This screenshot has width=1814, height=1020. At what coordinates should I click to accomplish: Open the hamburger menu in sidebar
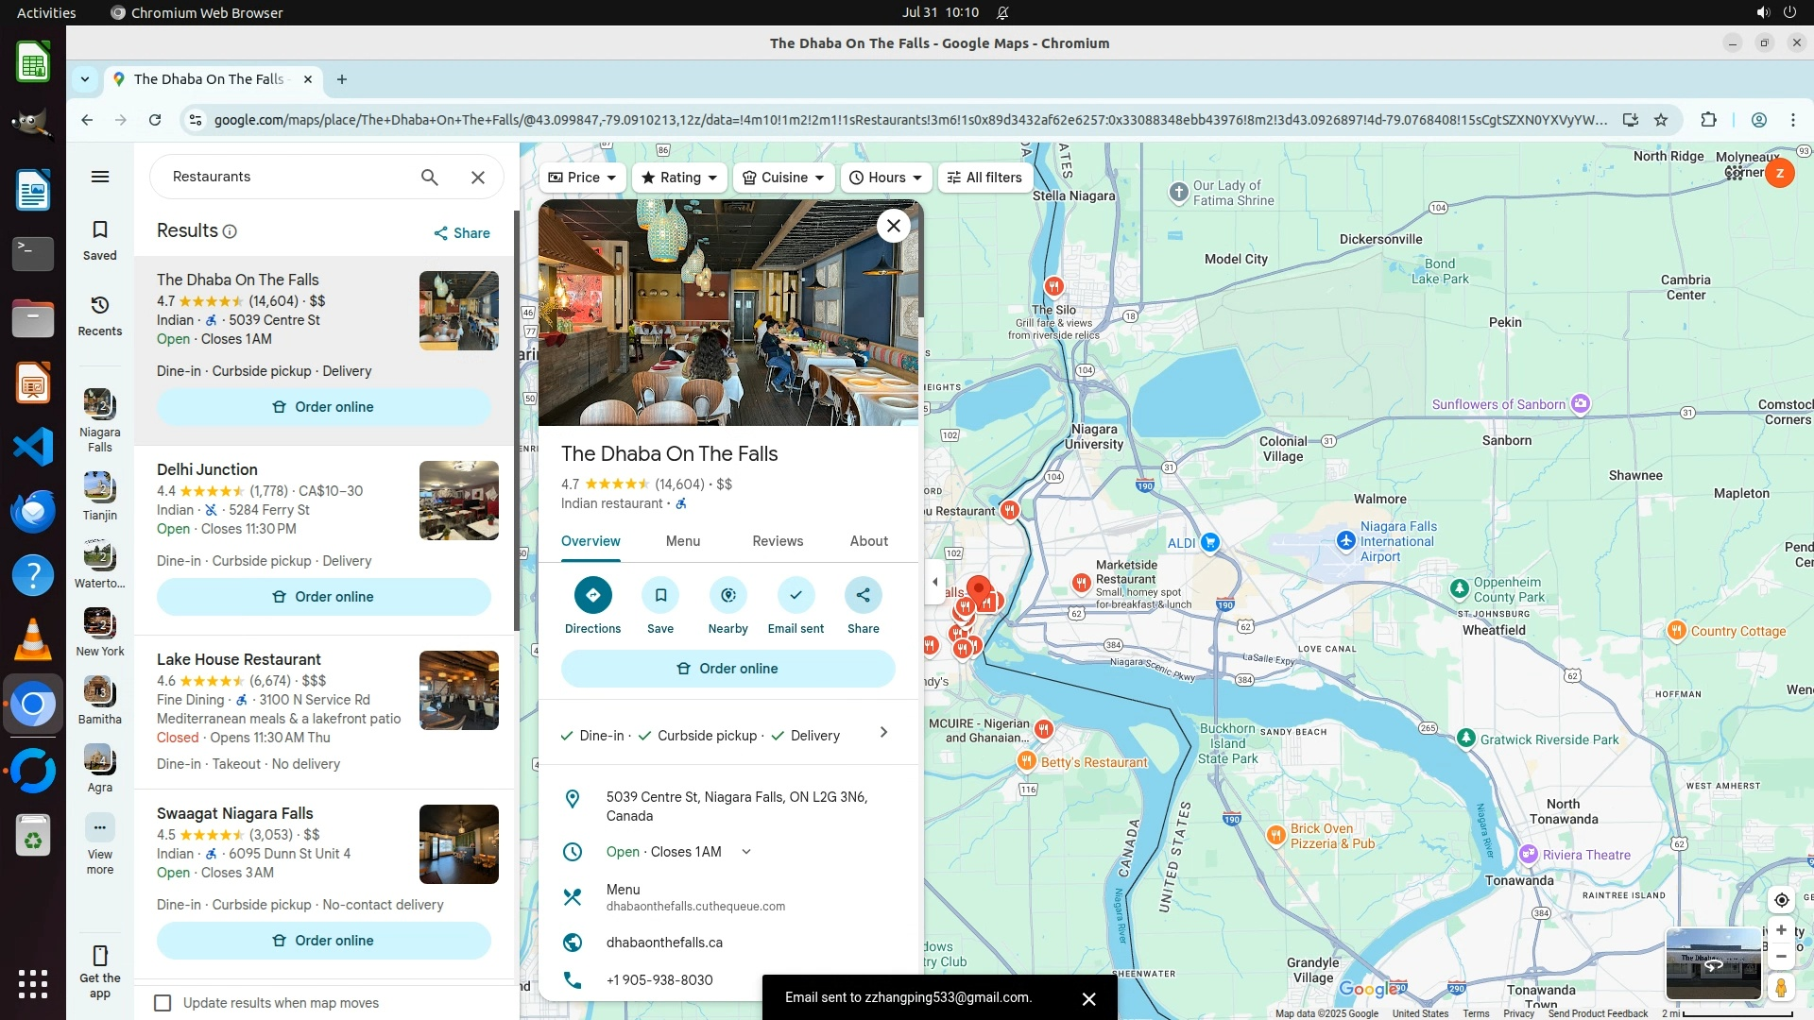100,177
